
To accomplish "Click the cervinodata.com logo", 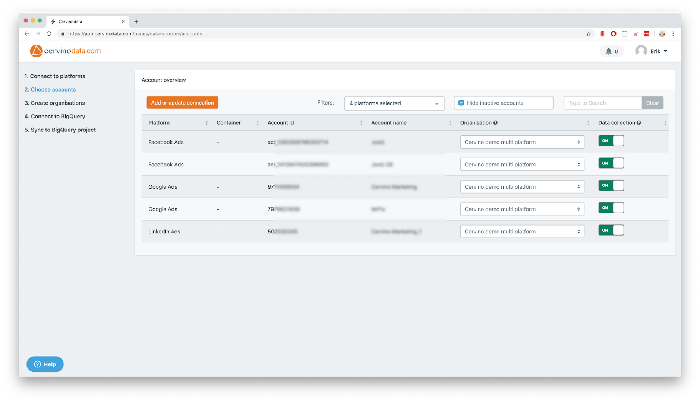I will click(65, 51).
